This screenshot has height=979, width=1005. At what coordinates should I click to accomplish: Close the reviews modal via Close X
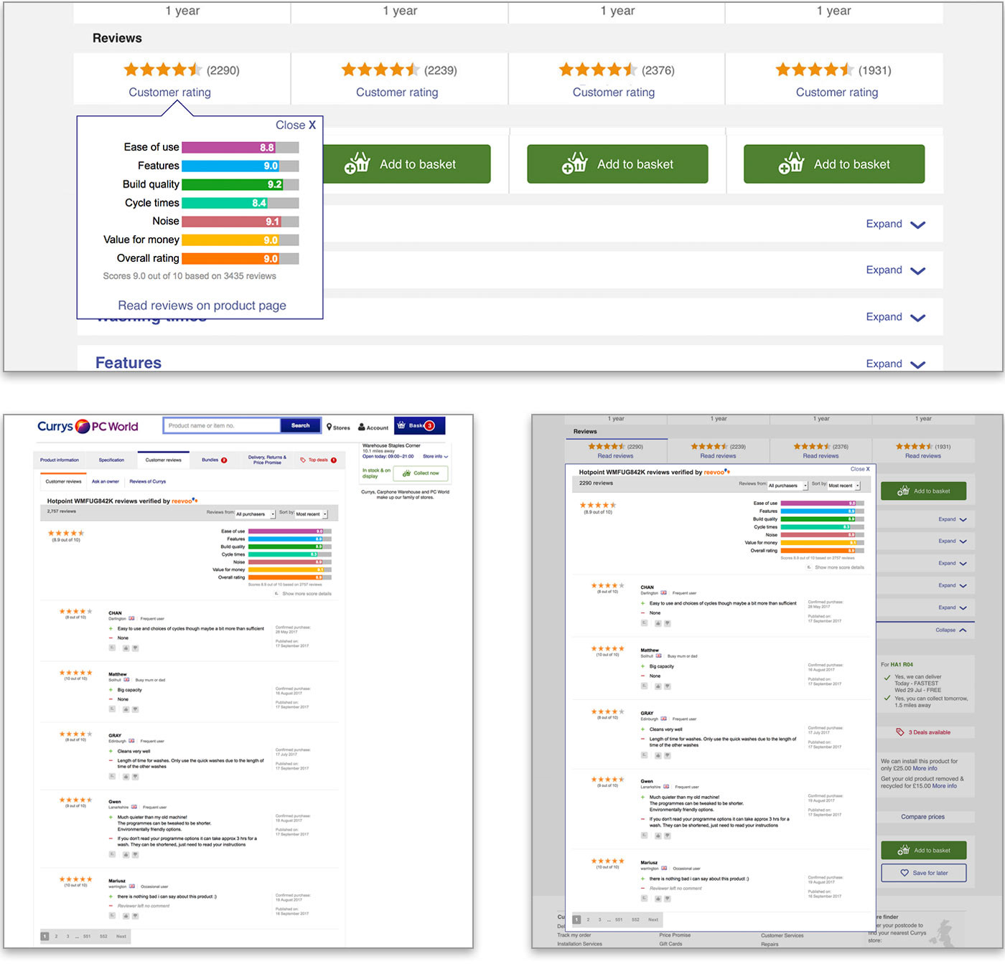pos(860,469)
